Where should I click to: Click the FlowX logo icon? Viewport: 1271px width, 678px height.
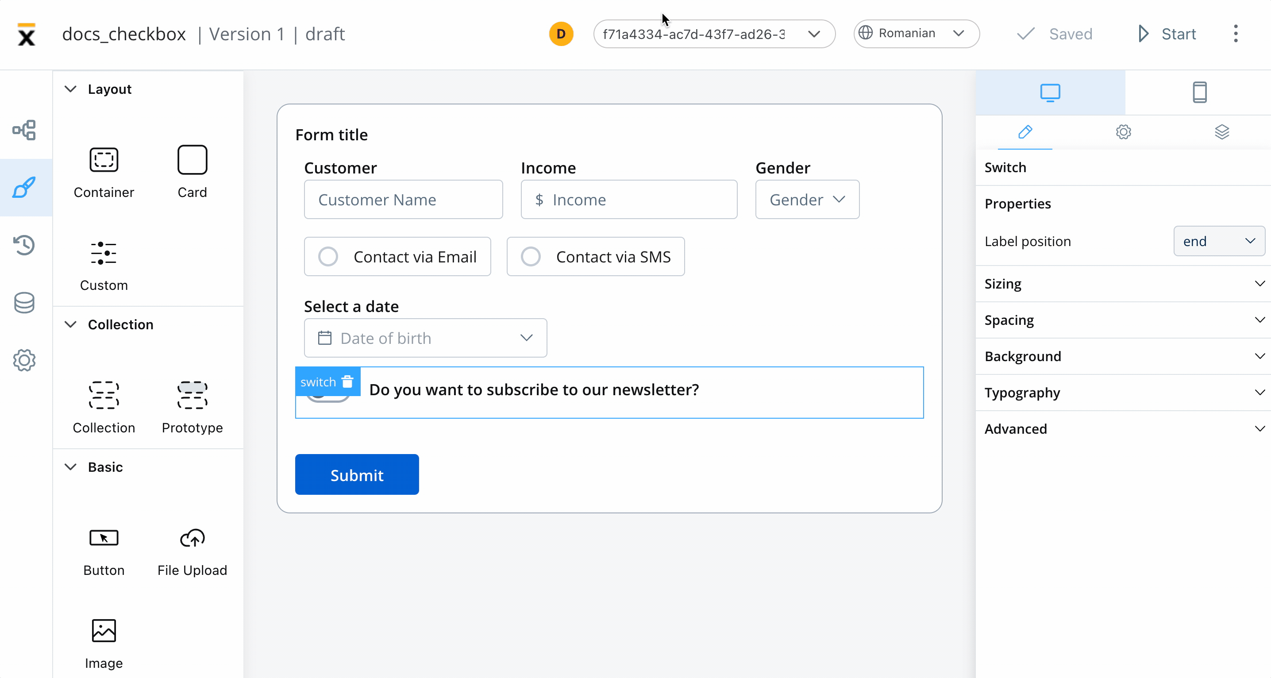pyautogui.click(x=26, y=35)
